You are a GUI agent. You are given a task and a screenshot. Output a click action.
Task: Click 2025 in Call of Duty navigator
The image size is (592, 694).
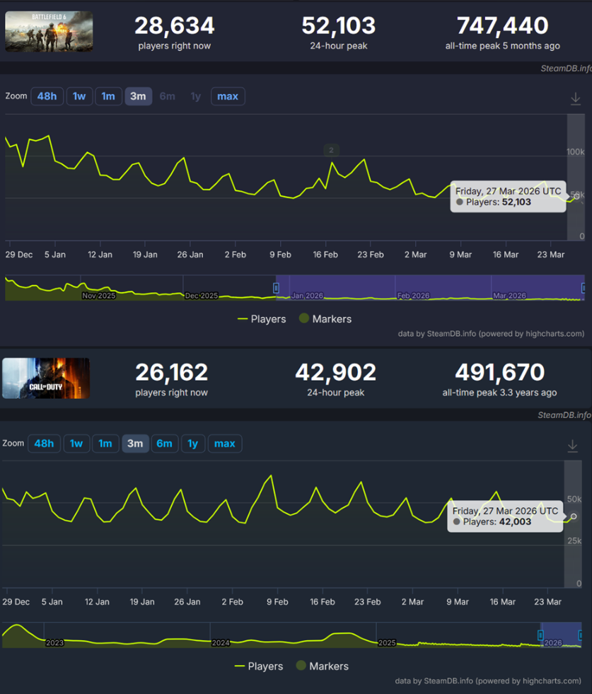tap(387, 642)
